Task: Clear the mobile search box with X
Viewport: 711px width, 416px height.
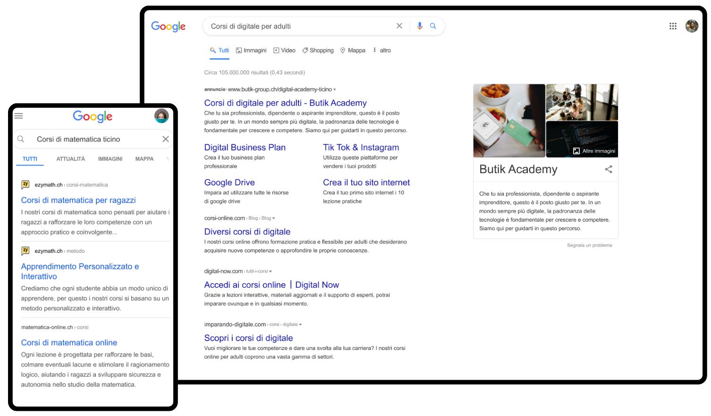Action: tap(166, 139)
